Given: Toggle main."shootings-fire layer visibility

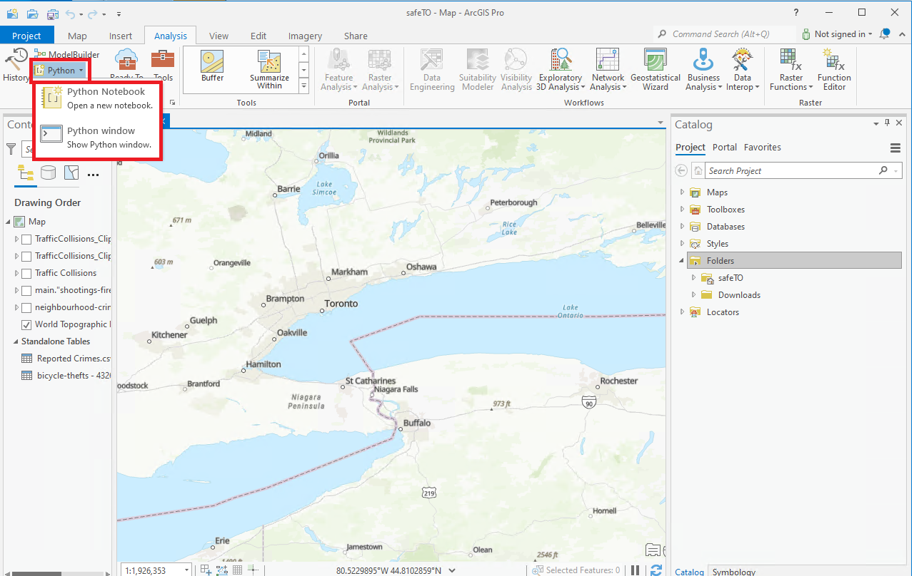Looking at the screenshot, I should tap(26, 290).
